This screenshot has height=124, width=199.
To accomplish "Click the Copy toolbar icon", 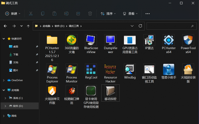I will (x=43, y=14).
